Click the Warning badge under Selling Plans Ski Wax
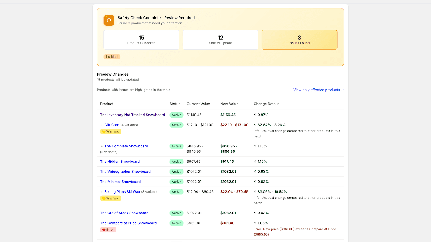The image size is (431, 242). pyautogui.click(x=111, y=198)
